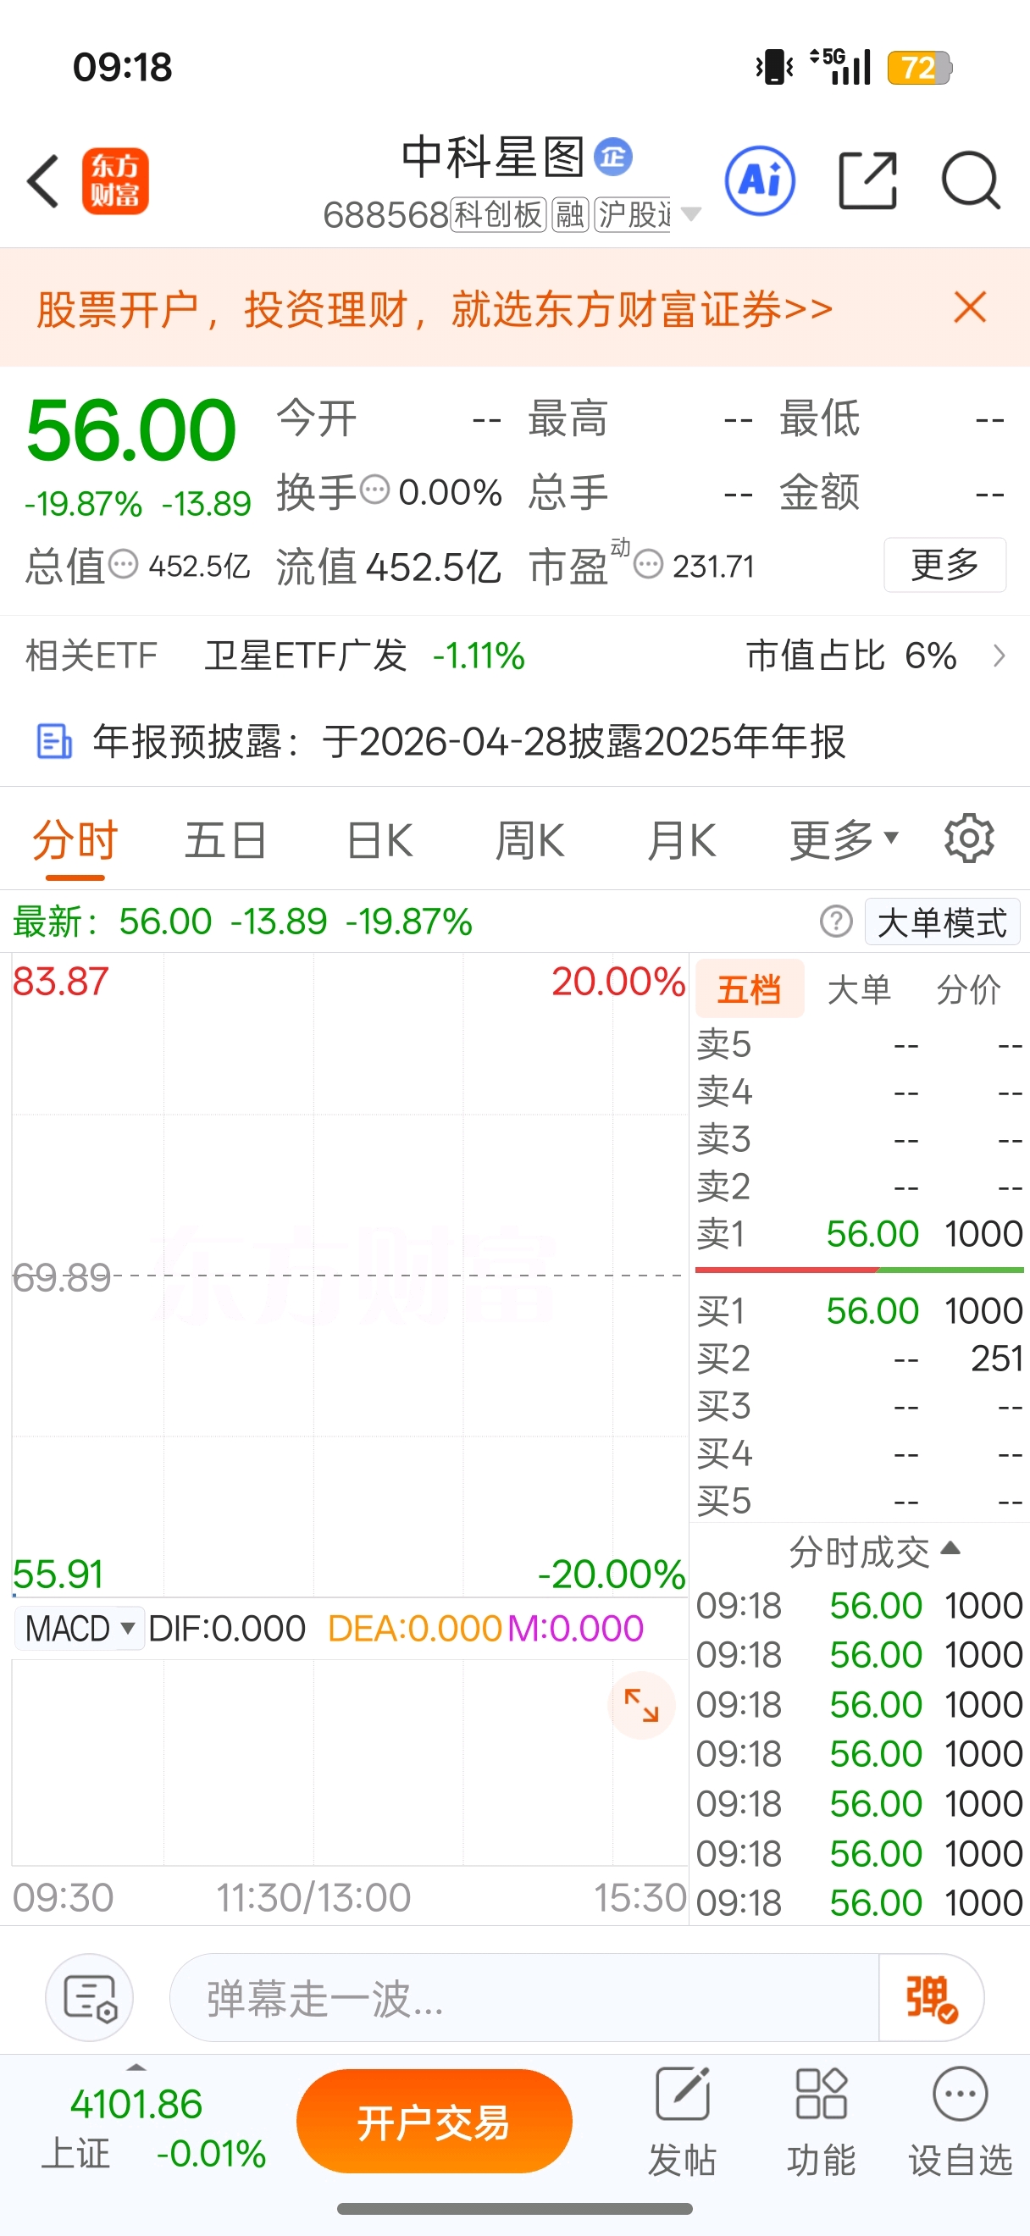Tap the 融 margin tag
This screenshot has height=2236, width=1030.
click(570, 214)
